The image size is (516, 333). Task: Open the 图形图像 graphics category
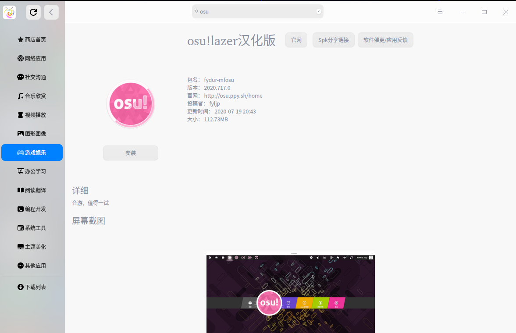tap(32, 133)
